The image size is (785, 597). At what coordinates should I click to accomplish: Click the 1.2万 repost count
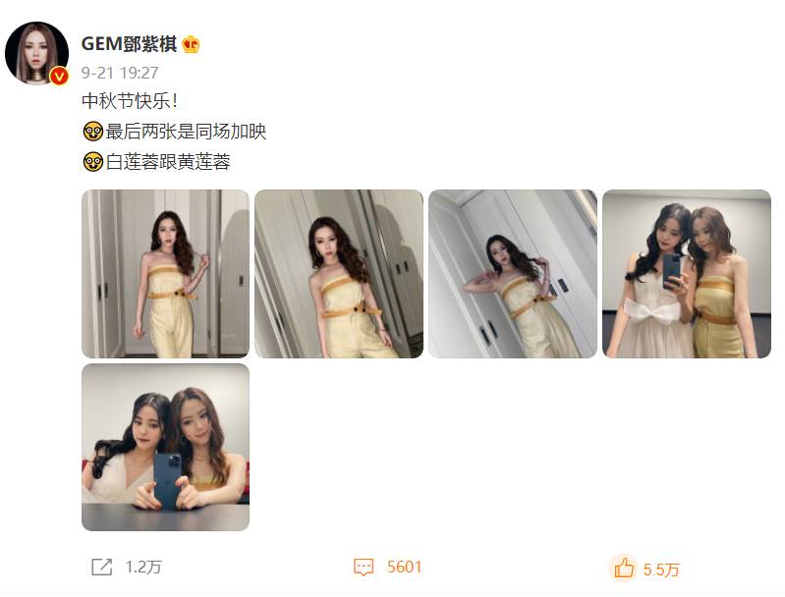[143, 567]
